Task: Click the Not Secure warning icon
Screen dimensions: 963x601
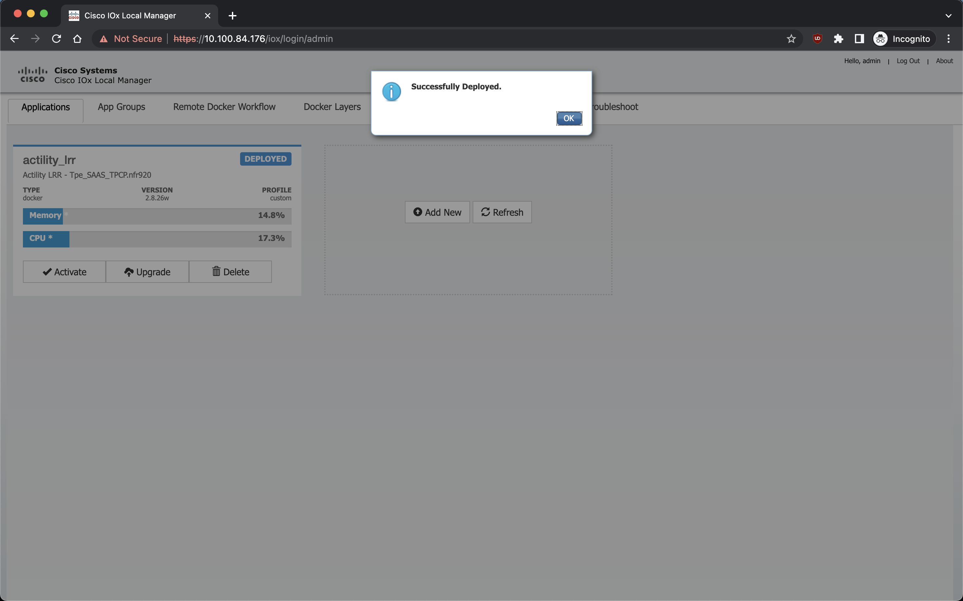Action: [104, 39]
